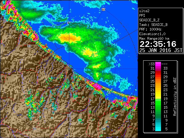Image resolution: width=184 pixels, height=138 pixels.
Task: Click the yellow 19–21 dBZ legend swatch
Action: (x=158, y=94)
